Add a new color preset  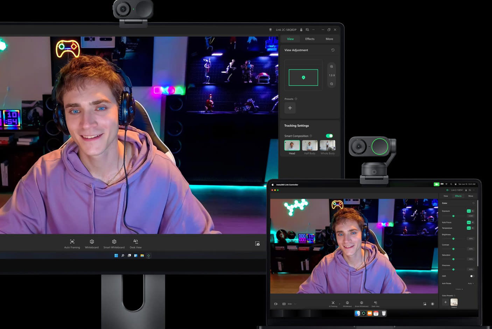coord(445,302)
